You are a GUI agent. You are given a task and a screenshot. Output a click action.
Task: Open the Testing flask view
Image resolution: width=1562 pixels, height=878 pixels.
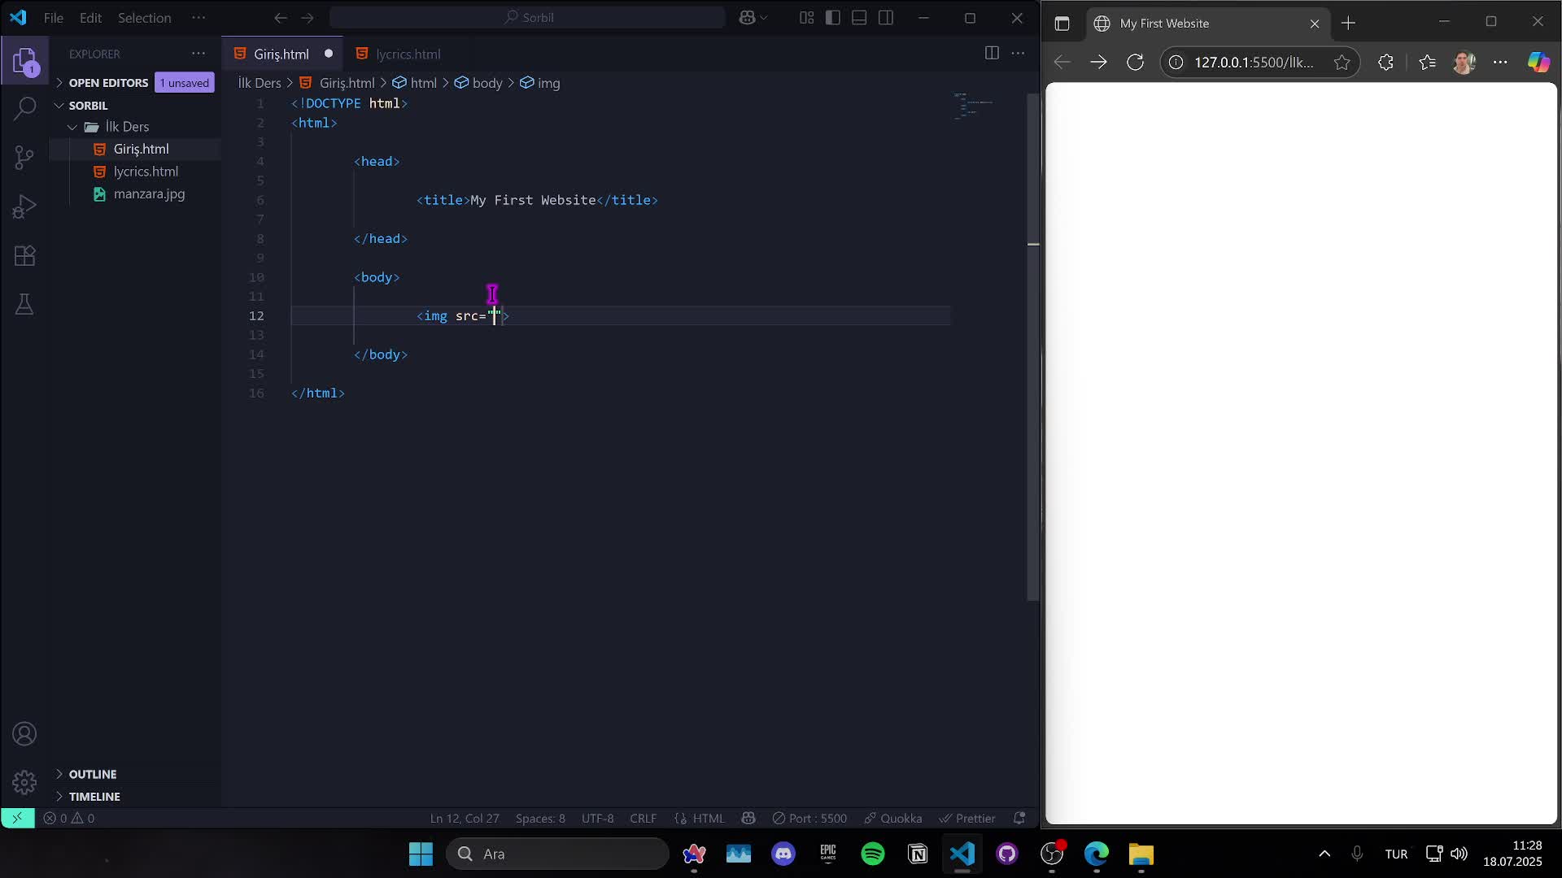coord(24,305)
